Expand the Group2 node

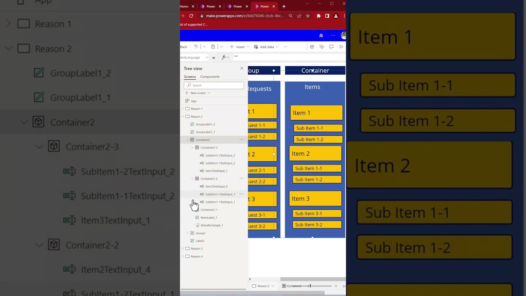tap(188, 233)
